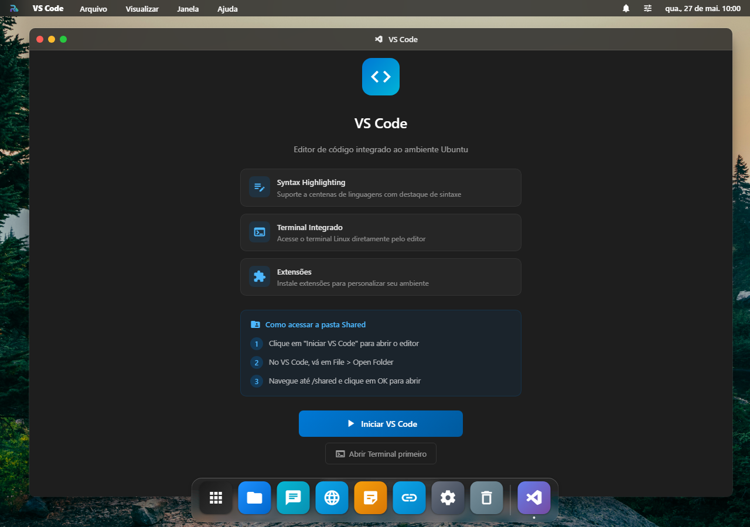Open the Arquivo menu
This screenshot has width=750, height=527.
93,9
